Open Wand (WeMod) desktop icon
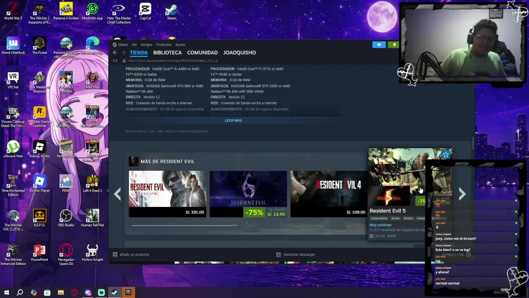The width and height of the screenshot is (529, 298). [x=13, y=46]
